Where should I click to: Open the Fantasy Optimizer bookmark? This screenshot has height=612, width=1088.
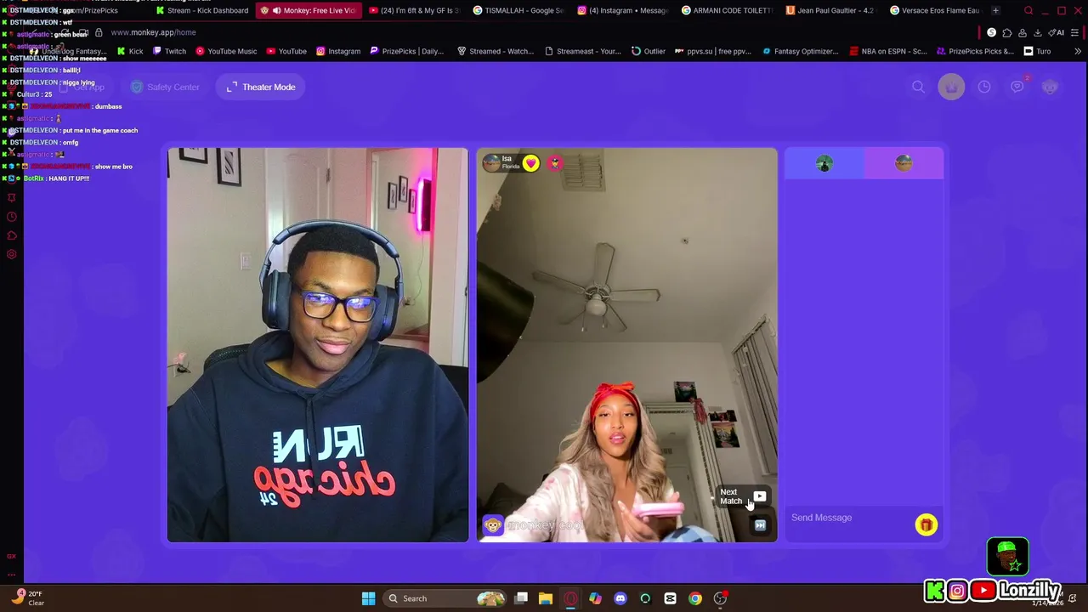click(x=800, y=51)
